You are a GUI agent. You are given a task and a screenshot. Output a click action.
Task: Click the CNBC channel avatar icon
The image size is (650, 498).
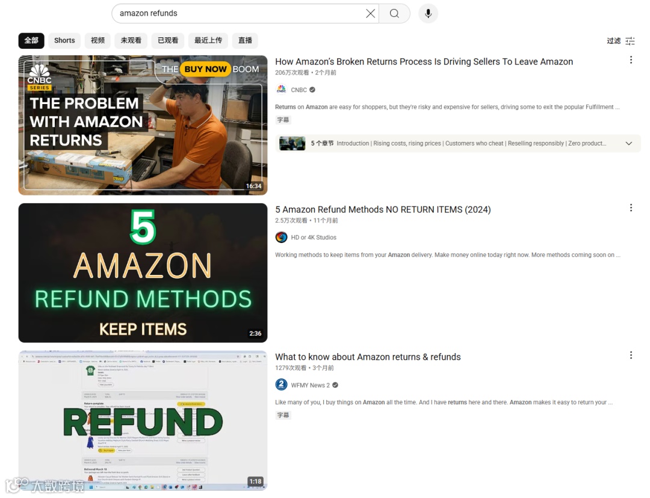[282, 90]
